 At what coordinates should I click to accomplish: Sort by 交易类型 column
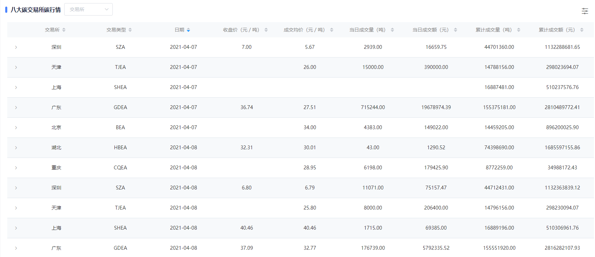point(130,30)
